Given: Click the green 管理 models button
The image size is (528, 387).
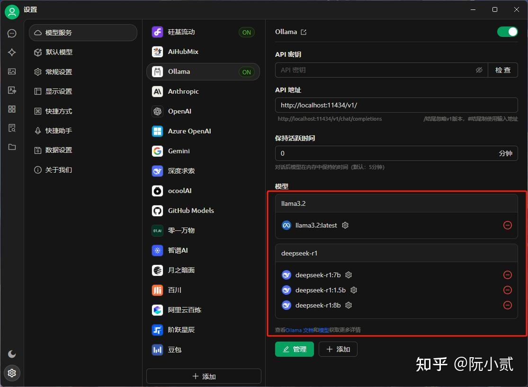Looking at the screenshot, I should 294,349.
